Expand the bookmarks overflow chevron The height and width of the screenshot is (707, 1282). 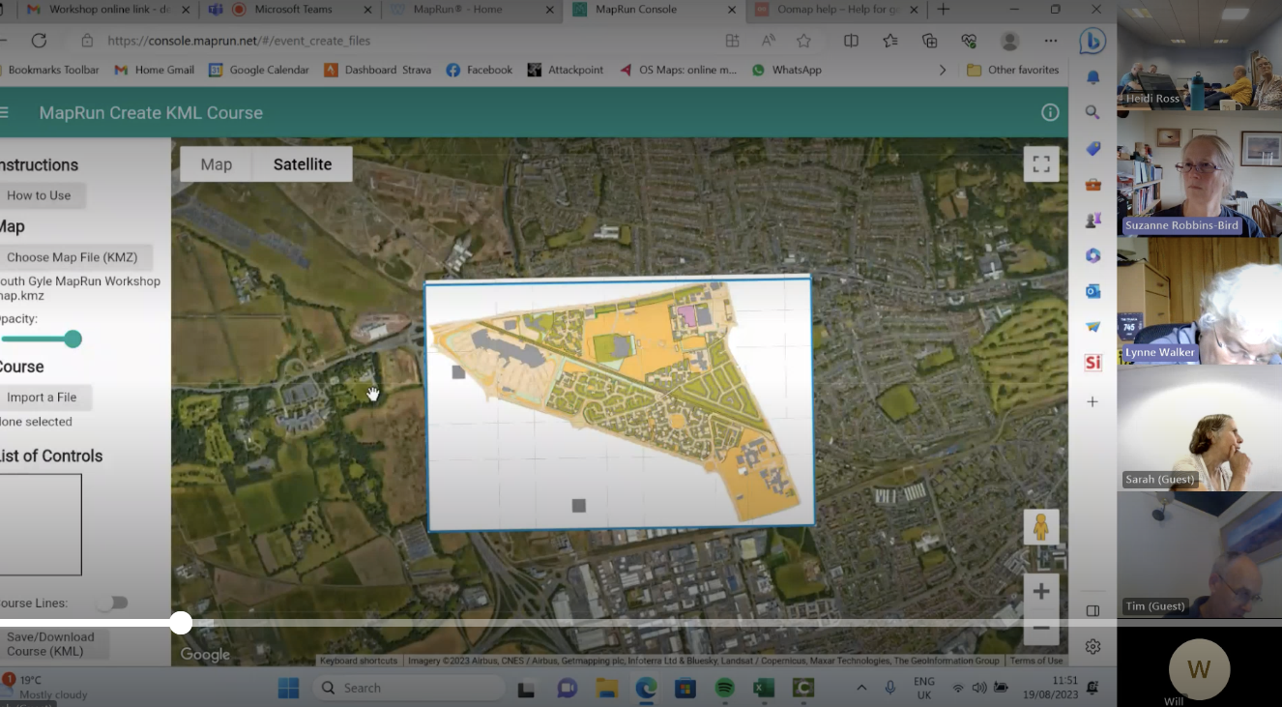[943, 70]
